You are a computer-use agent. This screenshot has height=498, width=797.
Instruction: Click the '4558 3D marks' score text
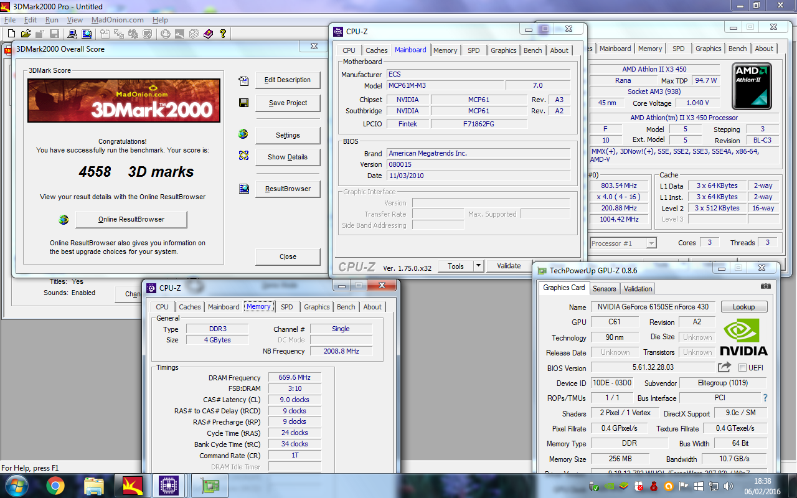[136, 172]
